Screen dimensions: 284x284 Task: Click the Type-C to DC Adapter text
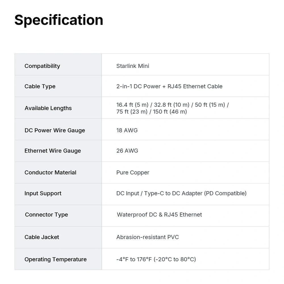[x=173, y=193]
